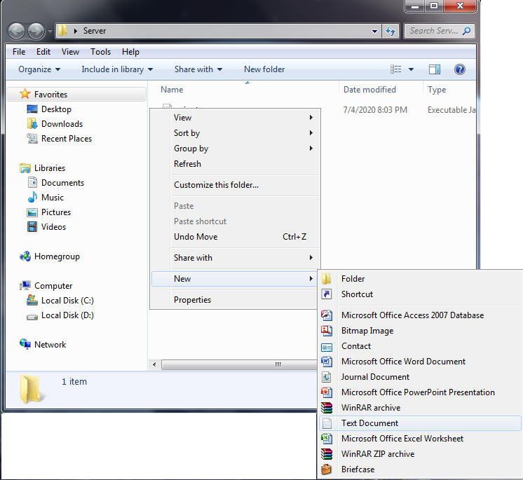Click the New folder toolbar button

264,69
